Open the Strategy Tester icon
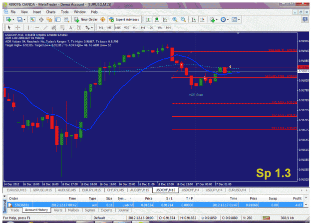Screen dimensions: 312x223 [x=66, y=19]
